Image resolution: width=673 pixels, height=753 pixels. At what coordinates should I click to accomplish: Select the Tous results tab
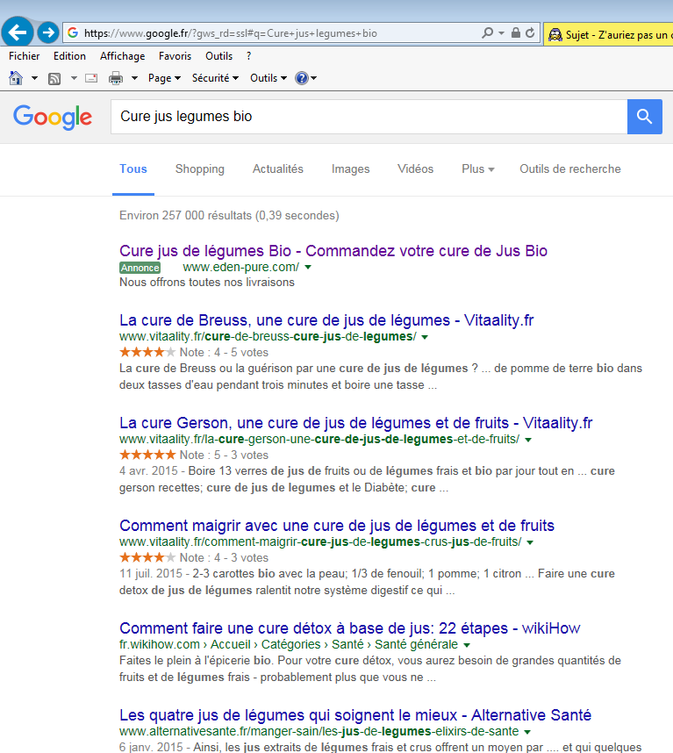pyautogui.click(x=133, y=169)
